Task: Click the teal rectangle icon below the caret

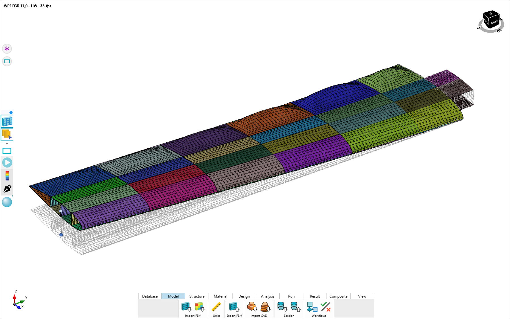Action: tap(7, 151)
